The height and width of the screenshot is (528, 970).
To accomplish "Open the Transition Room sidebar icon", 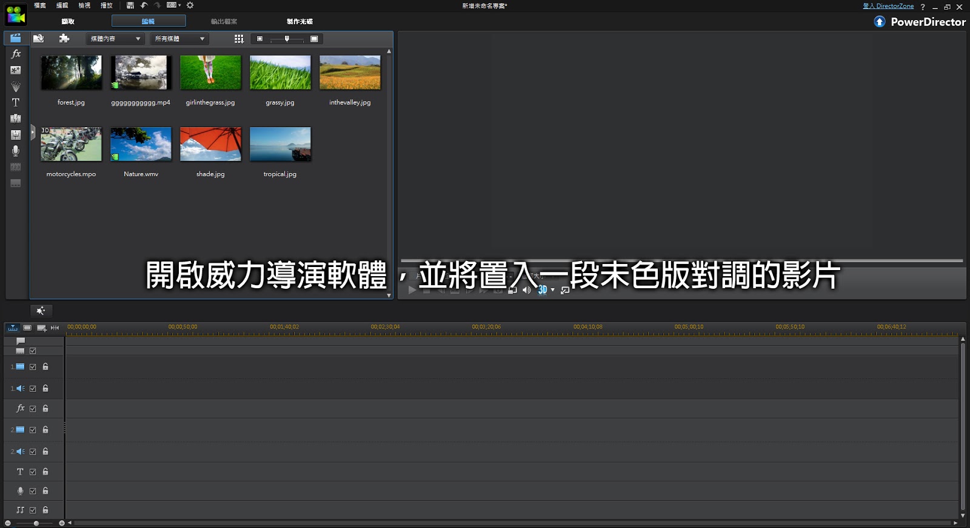I will click(16, 119).
